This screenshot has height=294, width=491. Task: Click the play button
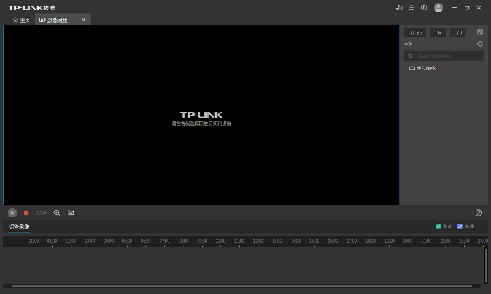tap(12, 213)
